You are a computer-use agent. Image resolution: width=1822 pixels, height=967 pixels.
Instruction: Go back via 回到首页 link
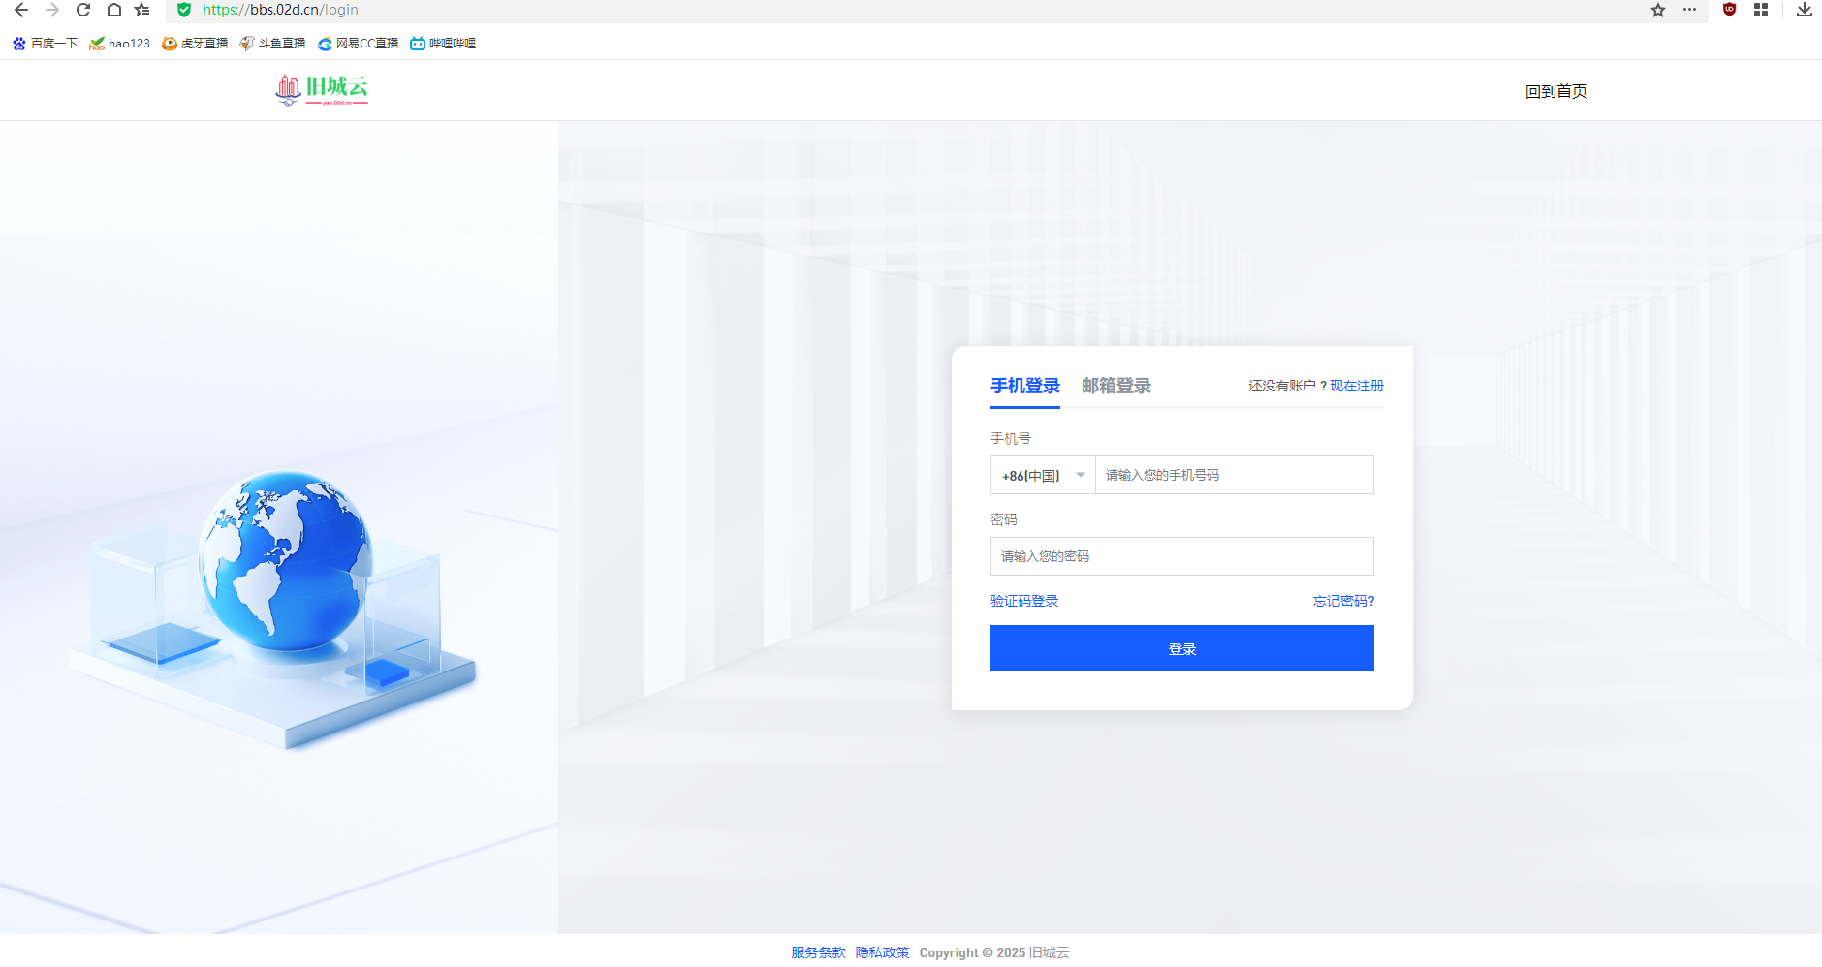click(x=1555, y=91)
